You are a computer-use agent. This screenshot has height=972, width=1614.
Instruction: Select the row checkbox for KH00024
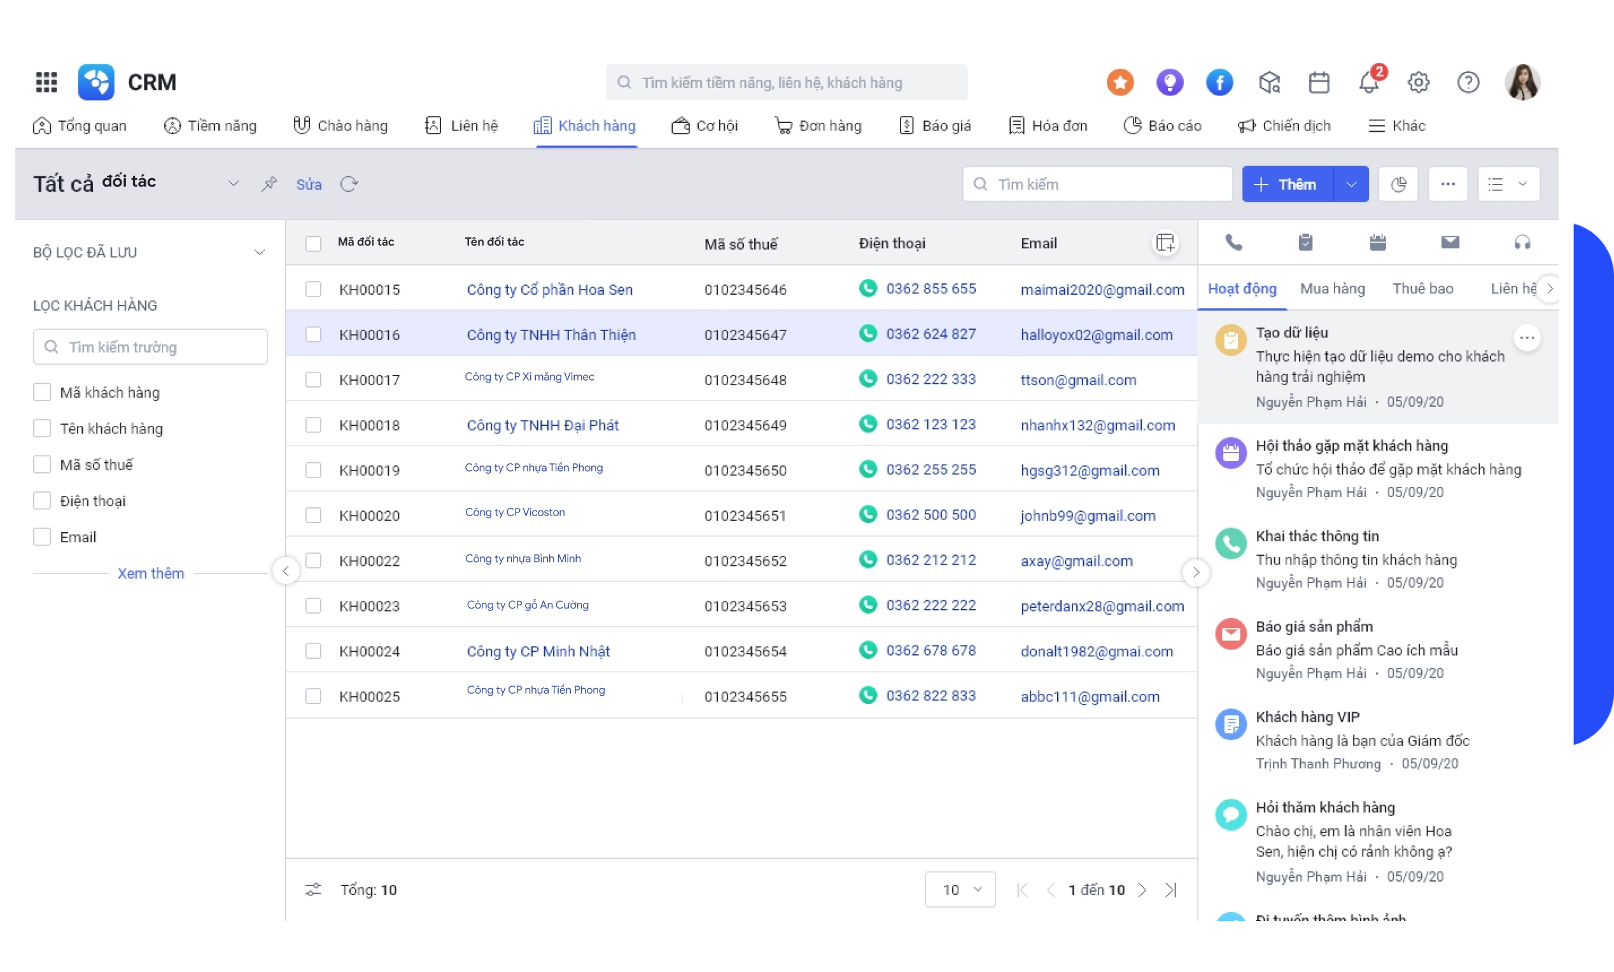click(x=314, y=651)
